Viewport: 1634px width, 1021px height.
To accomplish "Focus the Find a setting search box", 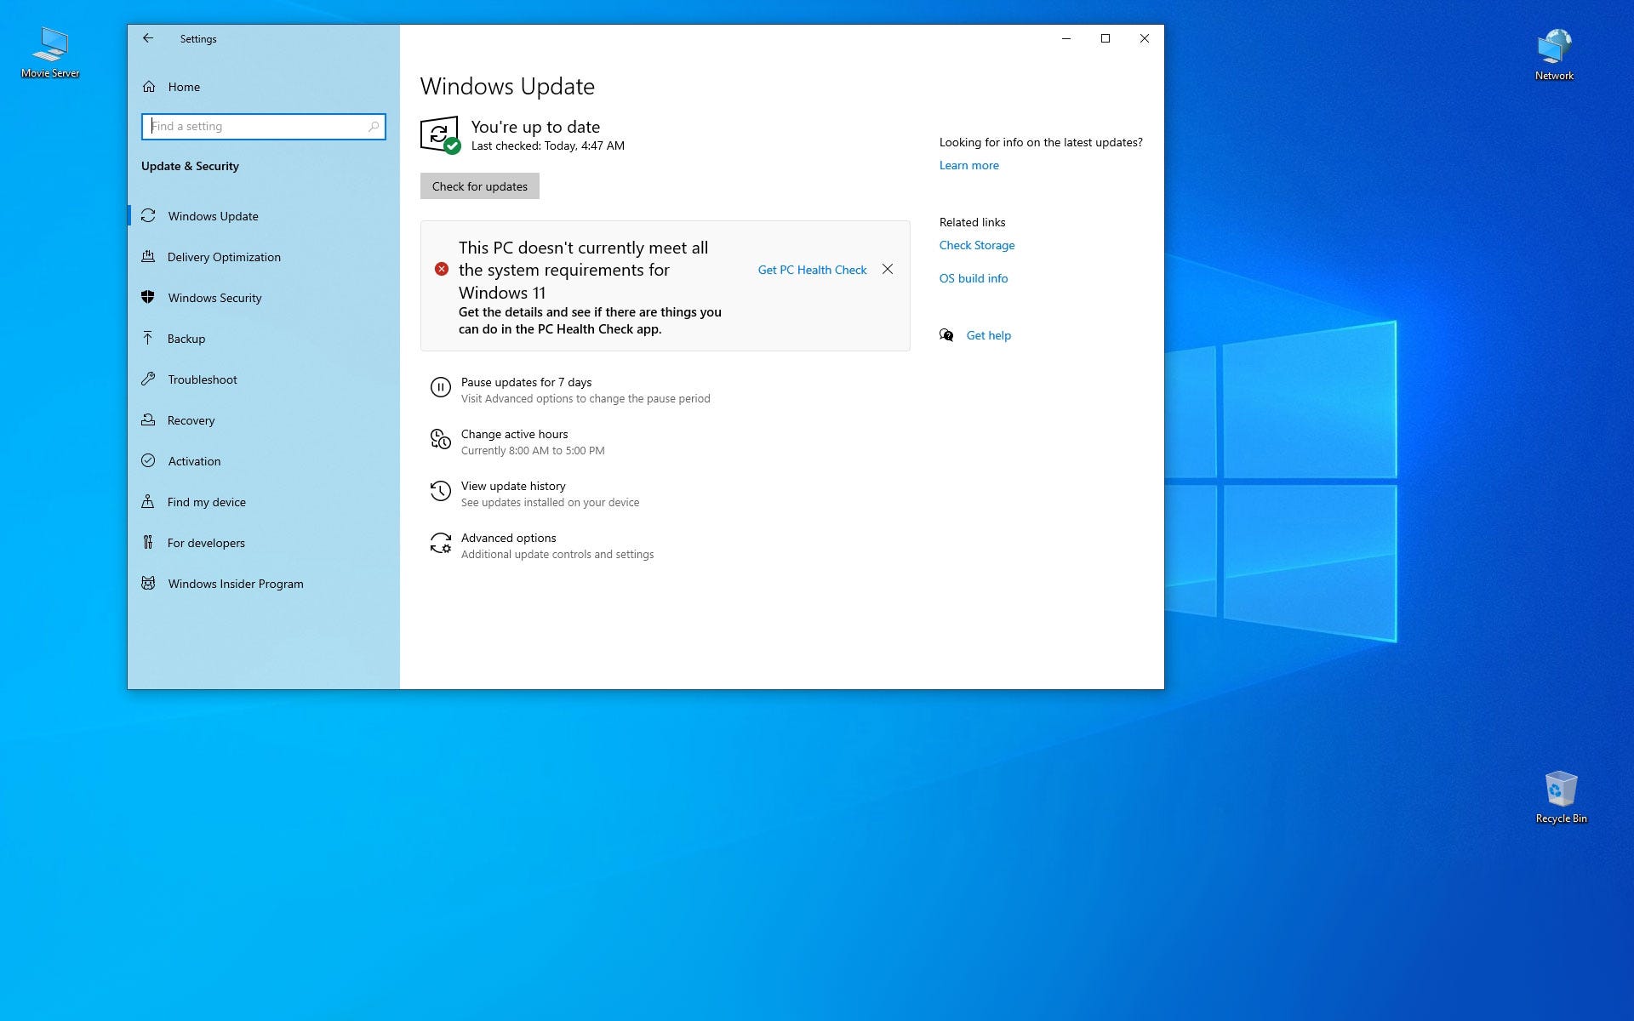I will click(264, 127).
